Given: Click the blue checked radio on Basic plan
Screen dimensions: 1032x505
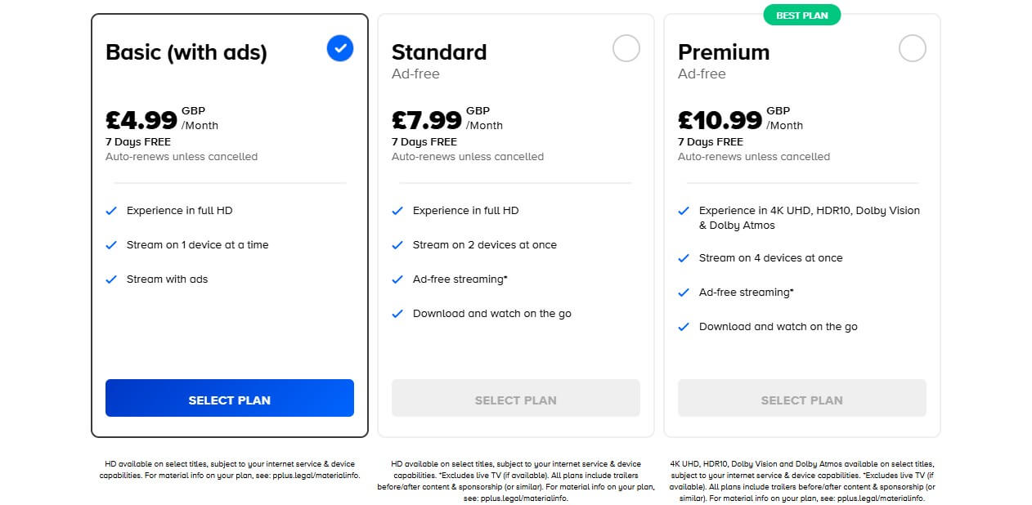Looking at the screenshot, I should (339, 48).
